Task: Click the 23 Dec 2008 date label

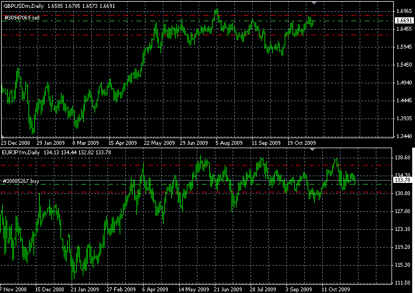Action: click(x=16, y=143)
